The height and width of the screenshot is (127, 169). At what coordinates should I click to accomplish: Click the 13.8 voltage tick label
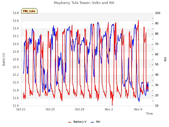click(16, 13)
